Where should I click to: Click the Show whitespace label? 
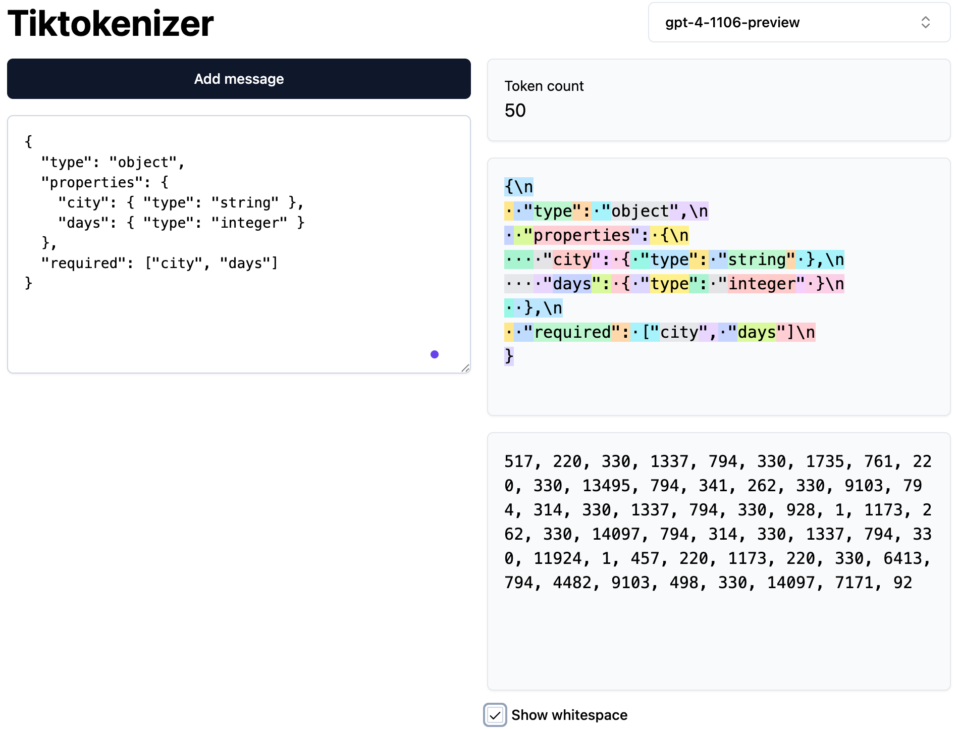[569, 715]
